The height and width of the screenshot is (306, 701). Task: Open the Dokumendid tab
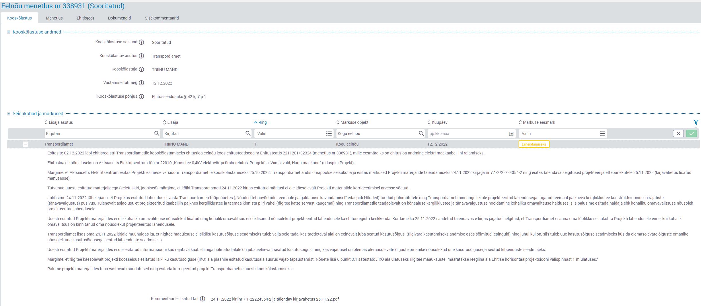pos(119,18)
